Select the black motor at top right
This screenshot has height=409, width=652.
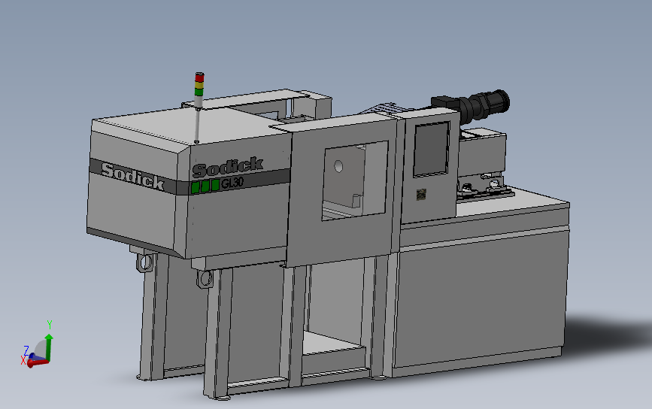pos(472,105)
